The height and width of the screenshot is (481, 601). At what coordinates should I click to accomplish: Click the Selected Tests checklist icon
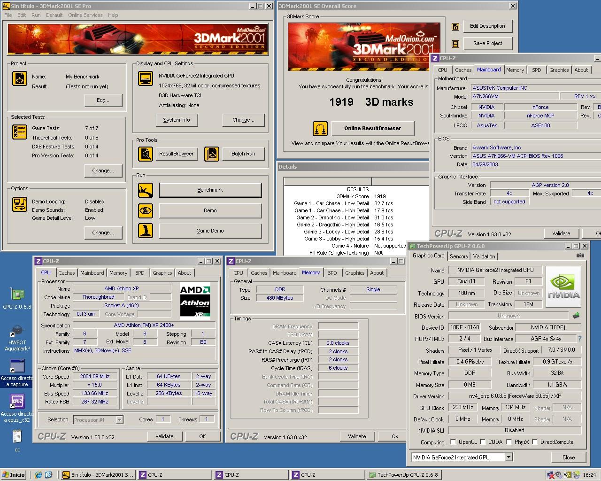pos(19,132)
